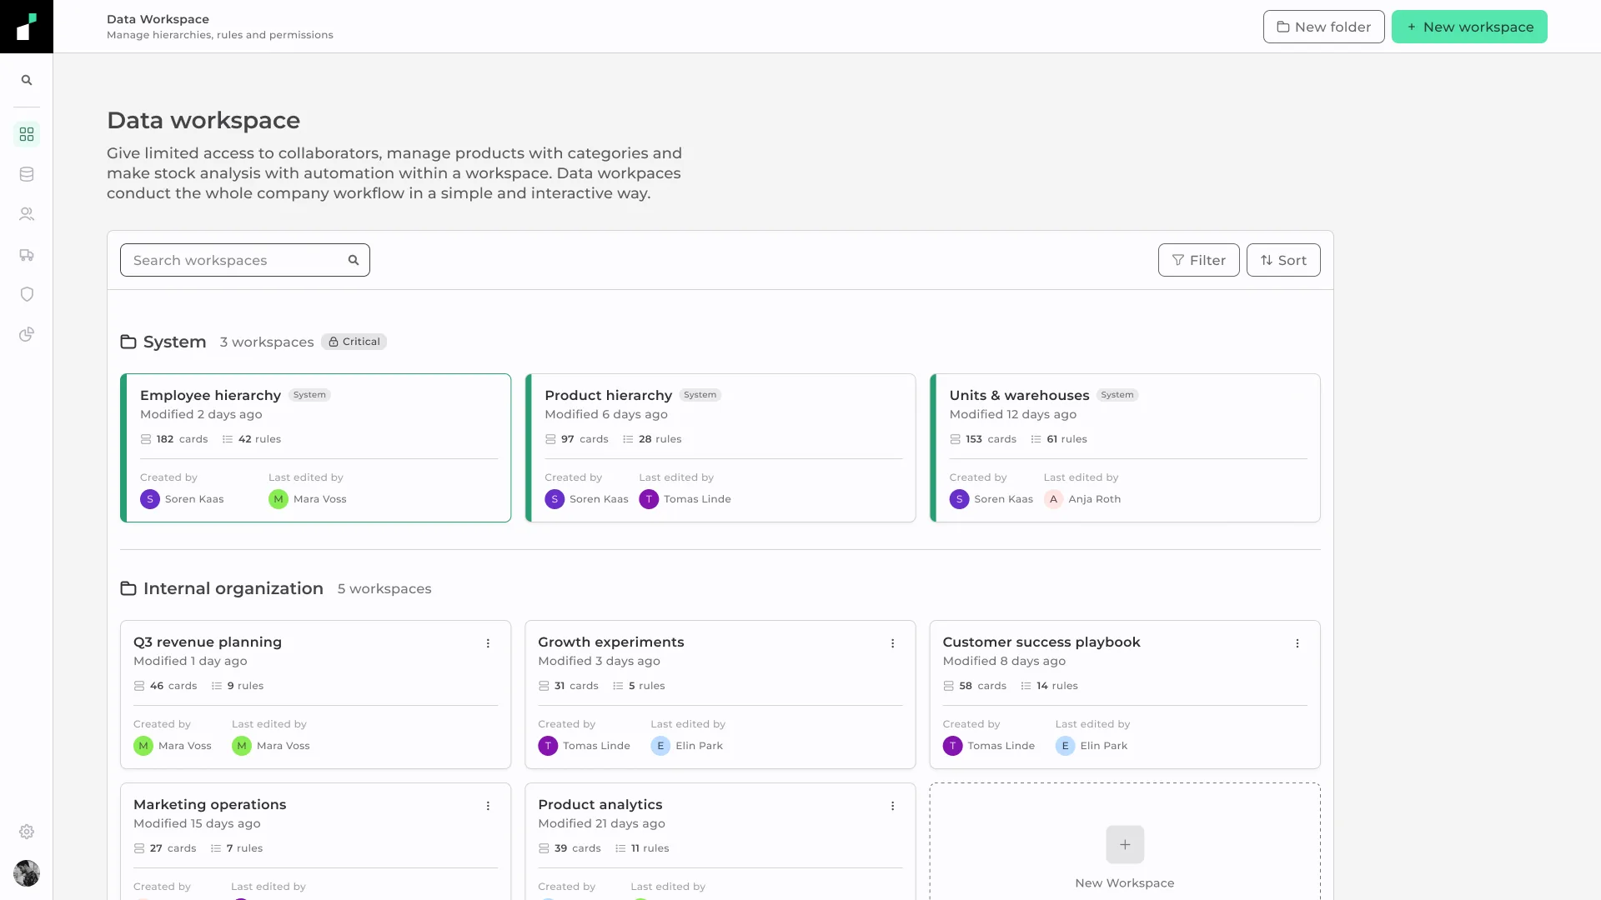Screen dimensions: 1601x900
Task: Open the Sort options
Action: click(x=1283, y=260)
